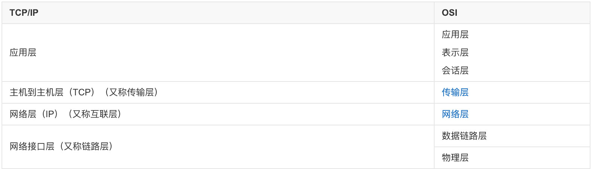This screenshot has height=169, width=592.
Task: Click the 会话层 entry
Action: pos(455,71)
